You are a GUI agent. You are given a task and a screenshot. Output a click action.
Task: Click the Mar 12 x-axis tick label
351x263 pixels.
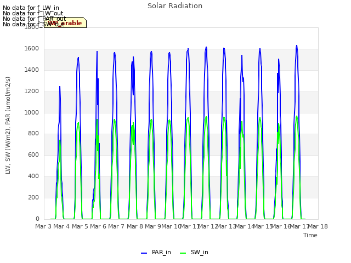point(208,226)
